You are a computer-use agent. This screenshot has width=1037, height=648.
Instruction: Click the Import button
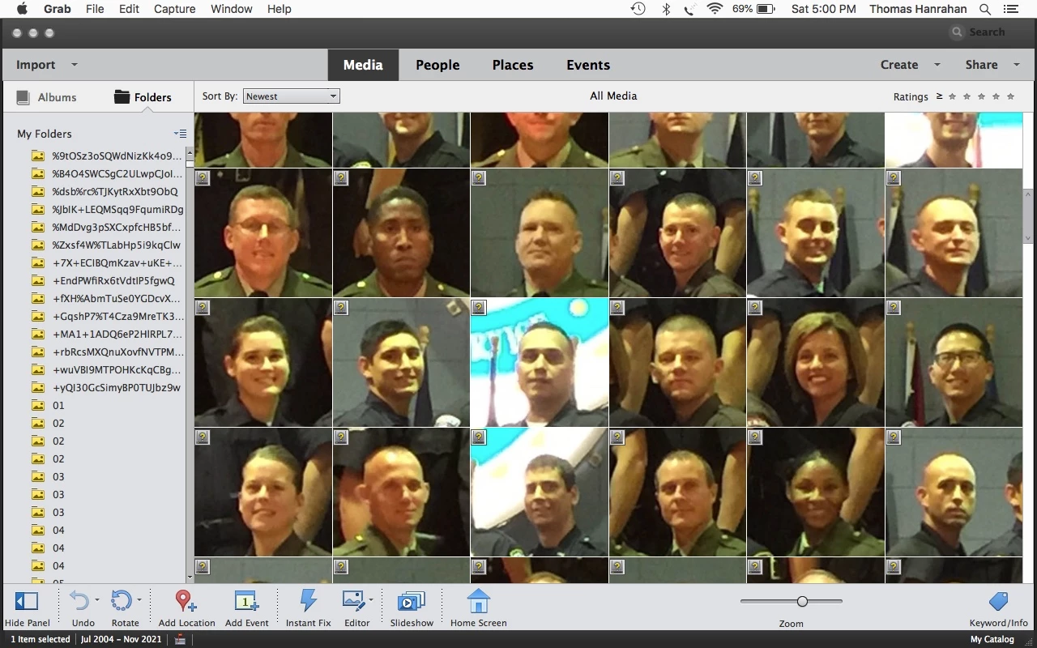36,65
